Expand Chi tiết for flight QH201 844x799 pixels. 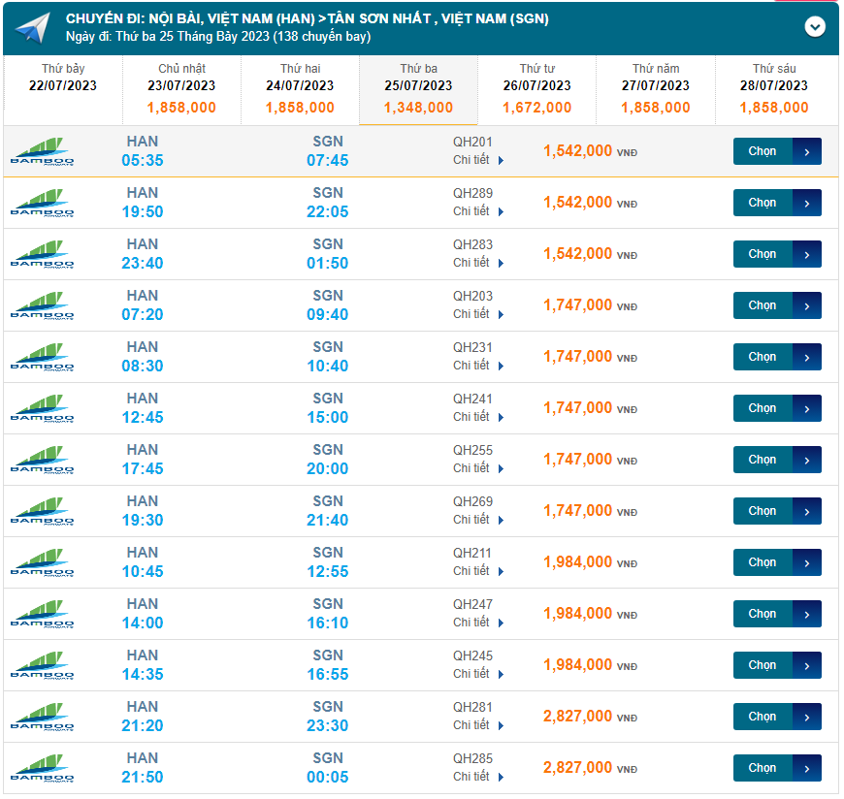pyautogui.click(x=478, y=160)
